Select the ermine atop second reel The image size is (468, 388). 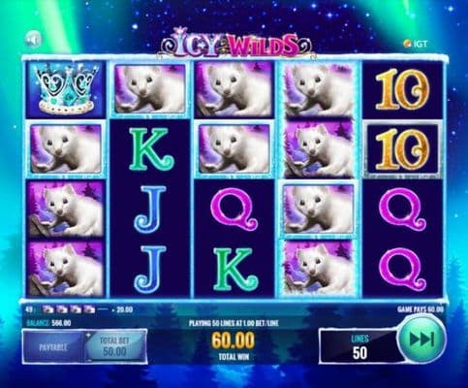[150, 90]
